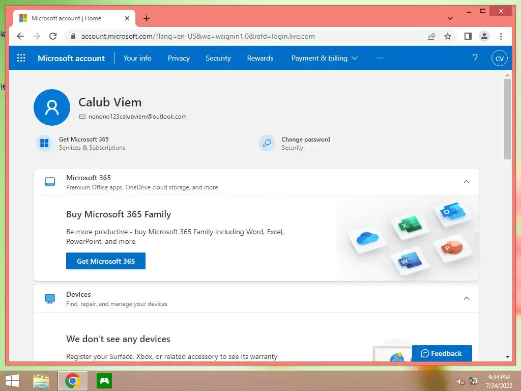Click the Calub Viem name heading
The image size is (521, 391).
(x=110, y=102)
